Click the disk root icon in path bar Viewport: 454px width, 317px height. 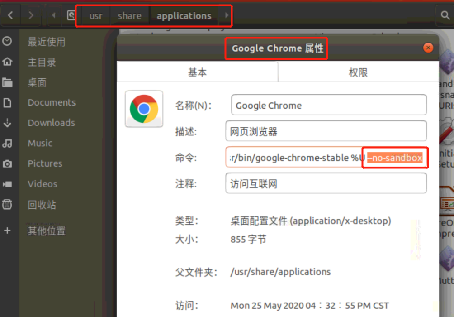pos(71,15)
